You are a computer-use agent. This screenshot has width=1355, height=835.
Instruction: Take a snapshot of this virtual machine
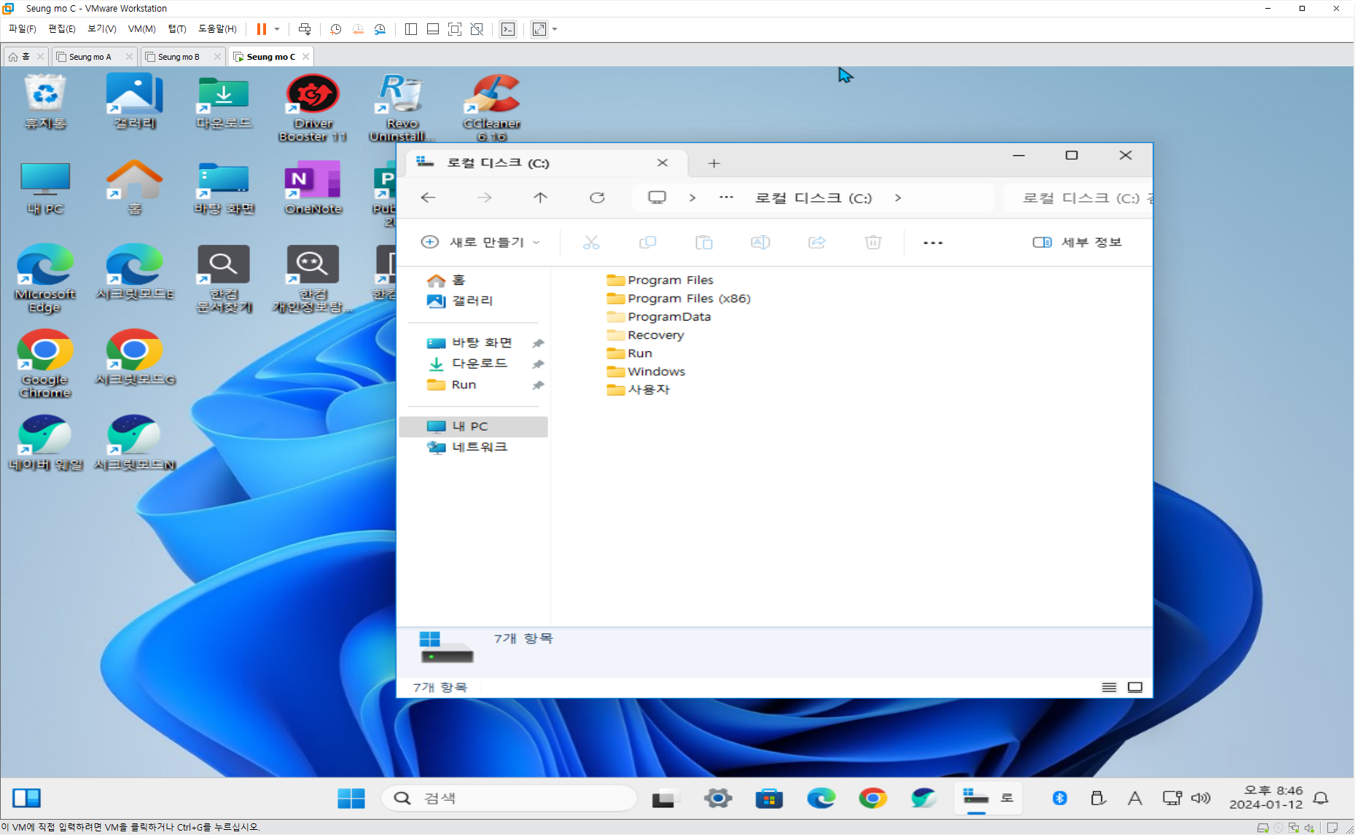click(x=336, y=29)
